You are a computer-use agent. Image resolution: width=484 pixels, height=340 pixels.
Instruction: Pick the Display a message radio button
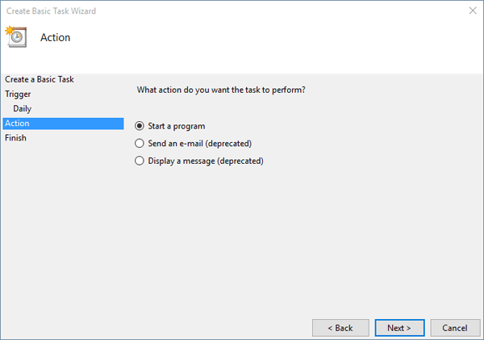[x=140, y=161]
